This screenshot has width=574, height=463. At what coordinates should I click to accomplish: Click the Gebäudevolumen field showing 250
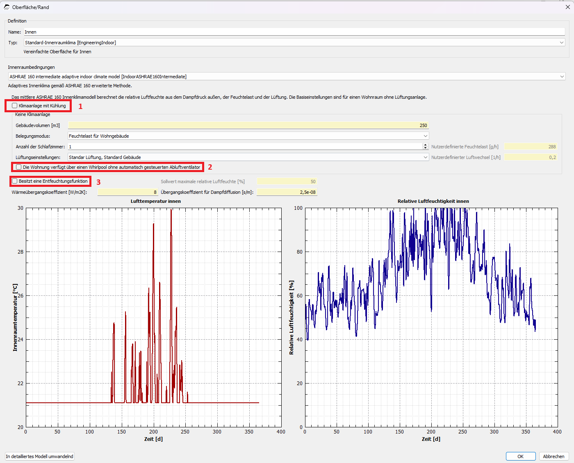[x=248, y=125]
